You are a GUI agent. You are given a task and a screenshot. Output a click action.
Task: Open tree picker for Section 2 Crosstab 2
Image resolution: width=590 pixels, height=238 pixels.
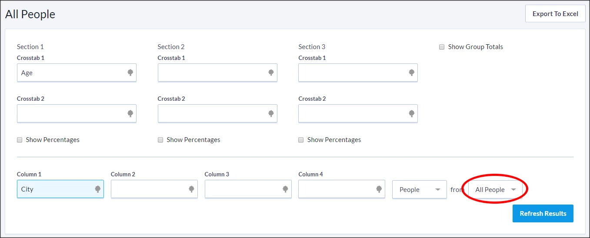(271, 113)
